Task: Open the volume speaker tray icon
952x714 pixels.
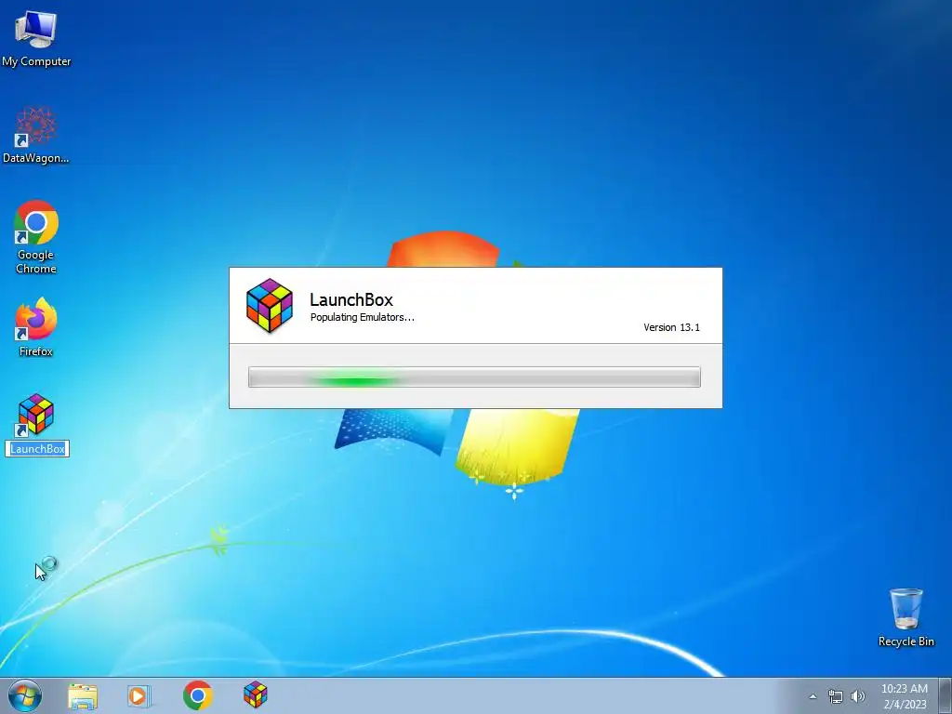Action: [x=857, y=696]
